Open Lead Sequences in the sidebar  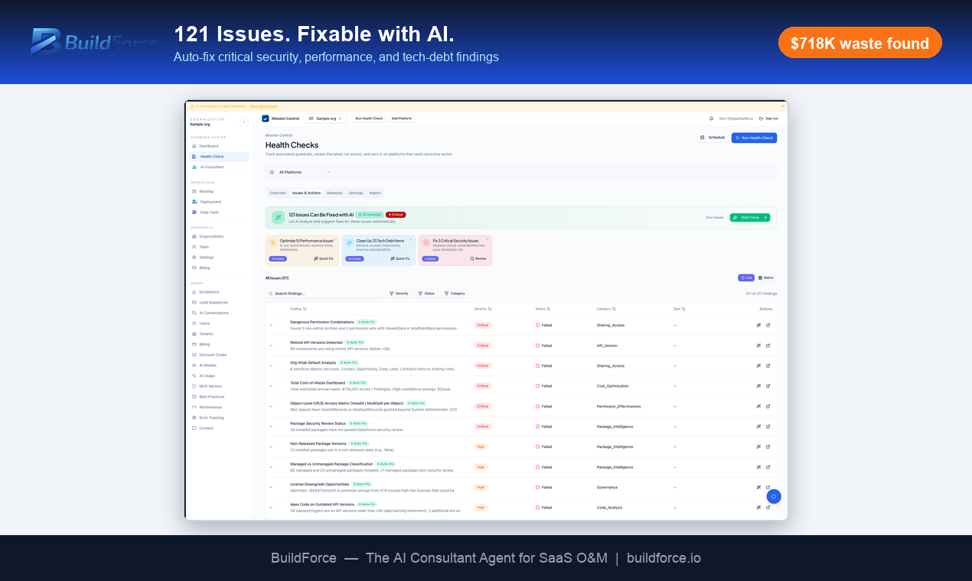coord(214,303)
